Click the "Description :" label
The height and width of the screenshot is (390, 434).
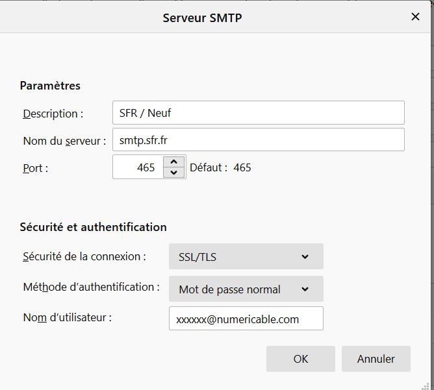(53, 114)
